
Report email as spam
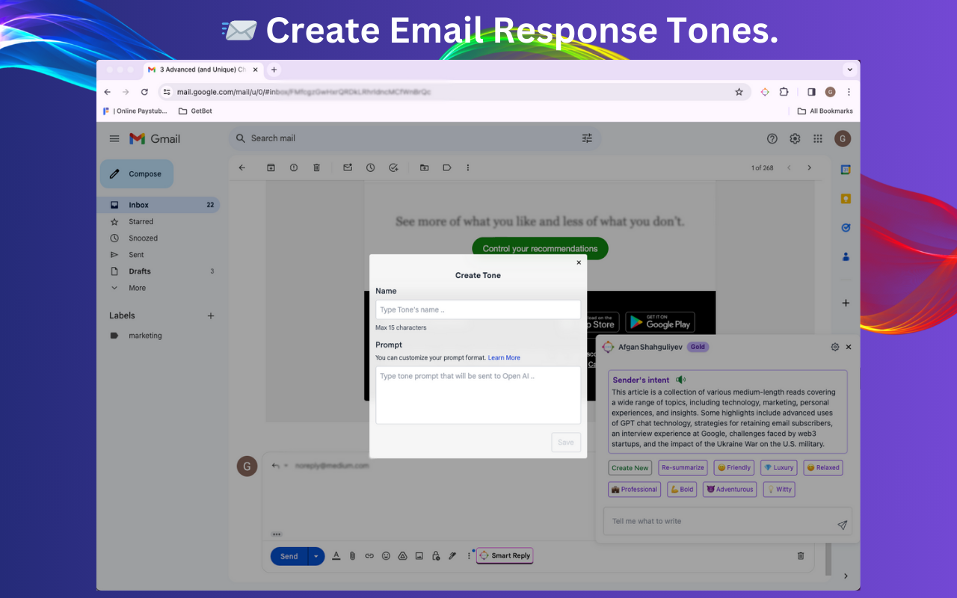(294, 167)
